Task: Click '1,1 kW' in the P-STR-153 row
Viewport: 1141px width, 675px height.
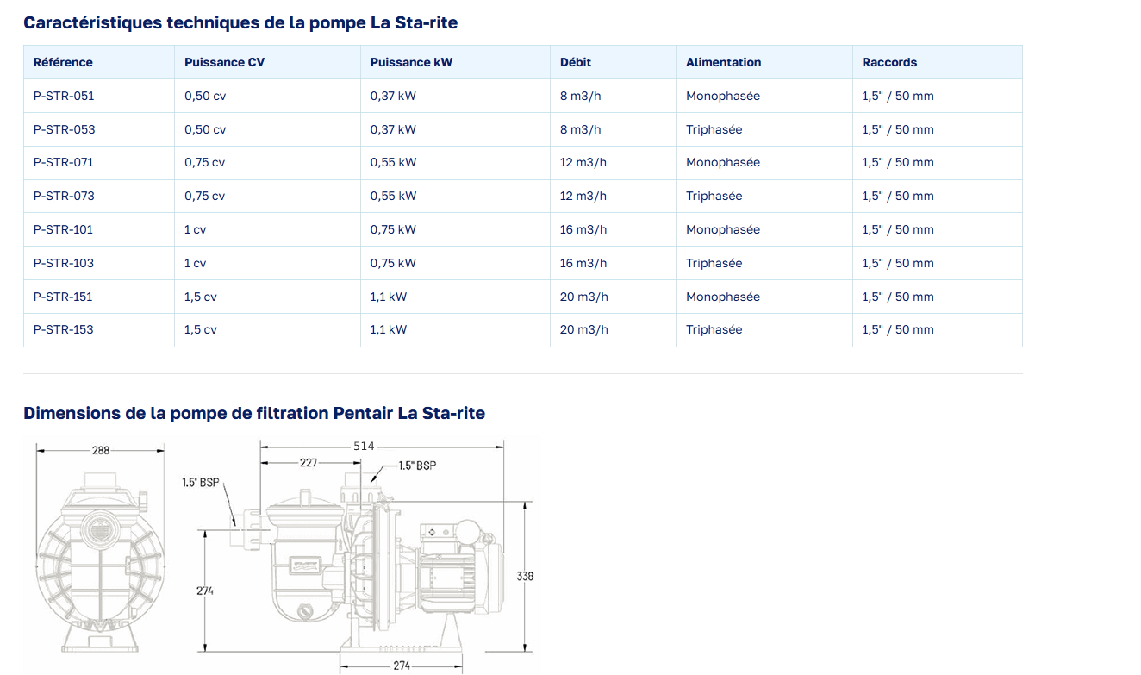Action: [x=389, y=329]
